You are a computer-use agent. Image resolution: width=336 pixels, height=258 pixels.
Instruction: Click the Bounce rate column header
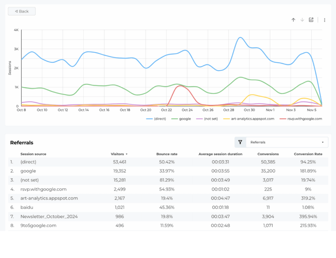click(x=167, y=154)
